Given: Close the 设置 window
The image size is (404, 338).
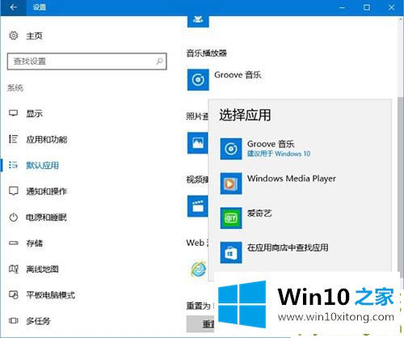Looking at the screenshot, I should pyautogui.click(x=391, y=7).
